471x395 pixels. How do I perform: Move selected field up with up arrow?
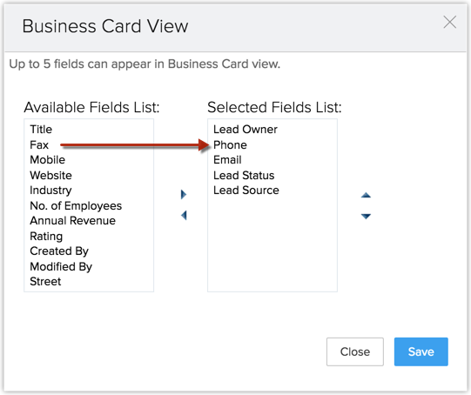click(366, 195)
